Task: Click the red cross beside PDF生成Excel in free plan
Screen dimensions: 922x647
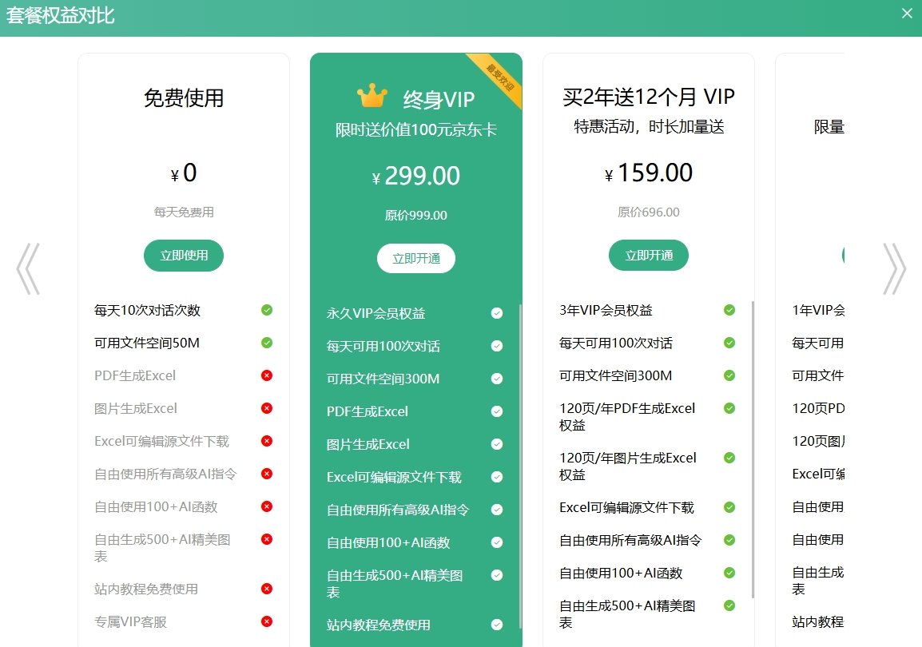Action: tap(266, 375)
